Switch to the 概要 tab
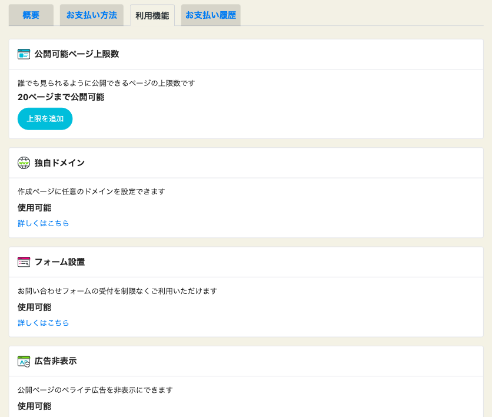The image size is (492, 417). coord(31,15)
